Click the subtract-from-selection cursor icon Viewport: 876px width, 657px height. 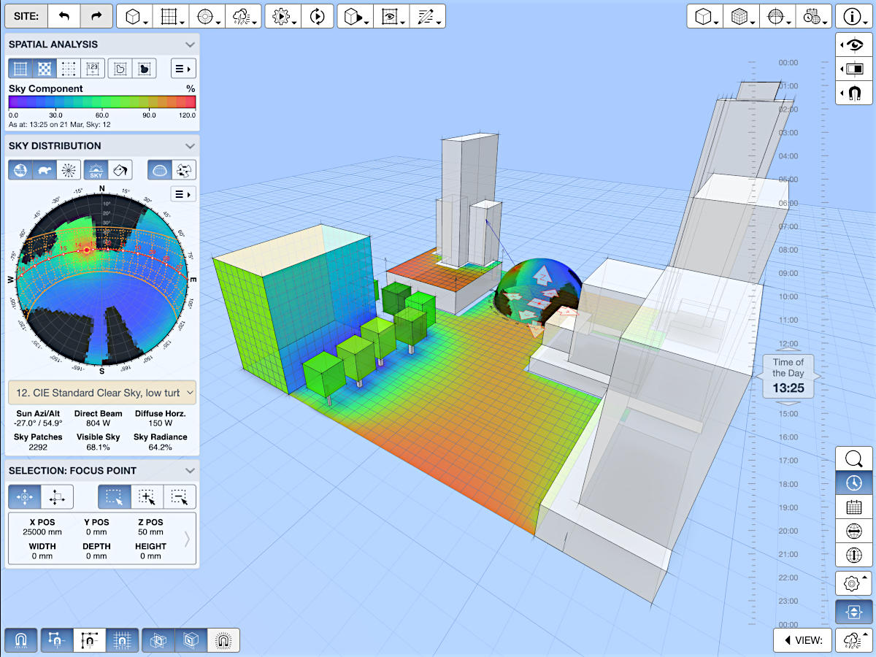click(x=180, y=497)
